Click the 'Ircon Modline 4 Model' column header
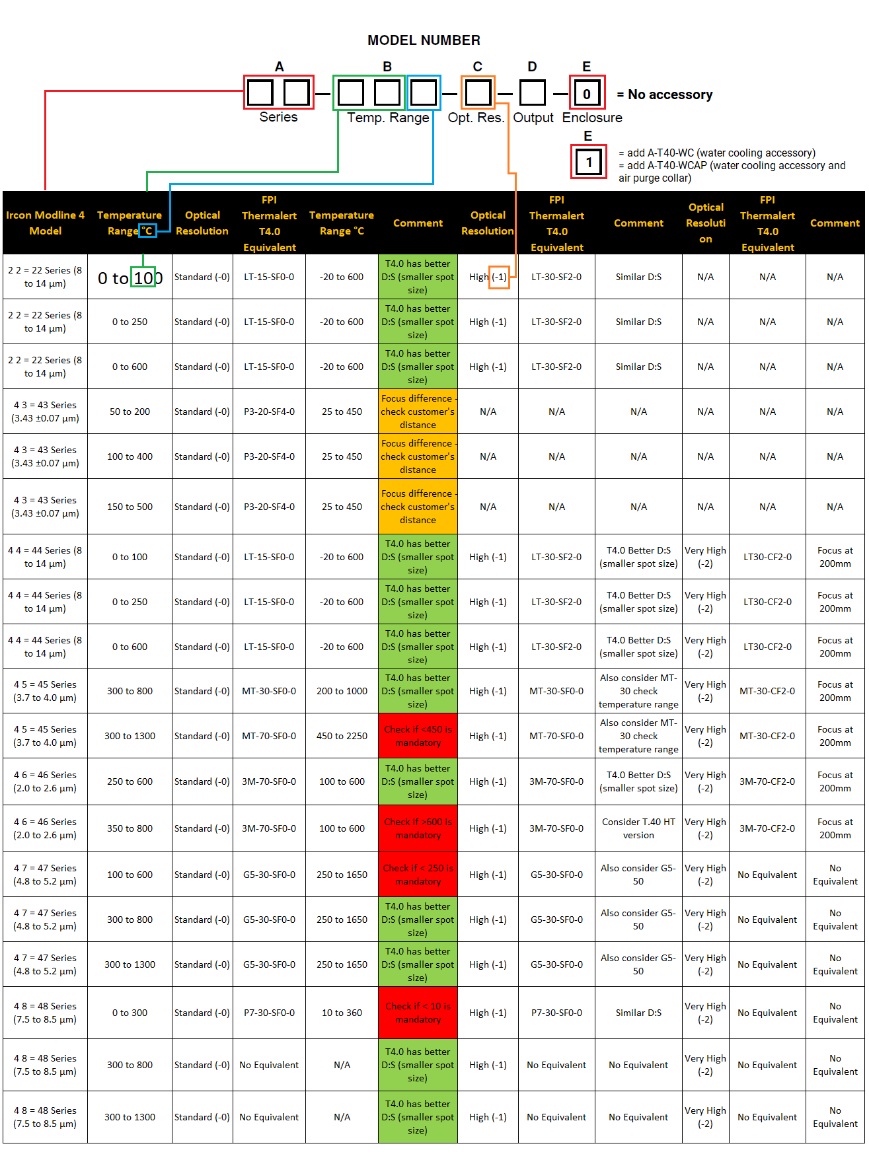This screenshot has height=1158, width=869. pyautogui.click(x=45, y=223)
